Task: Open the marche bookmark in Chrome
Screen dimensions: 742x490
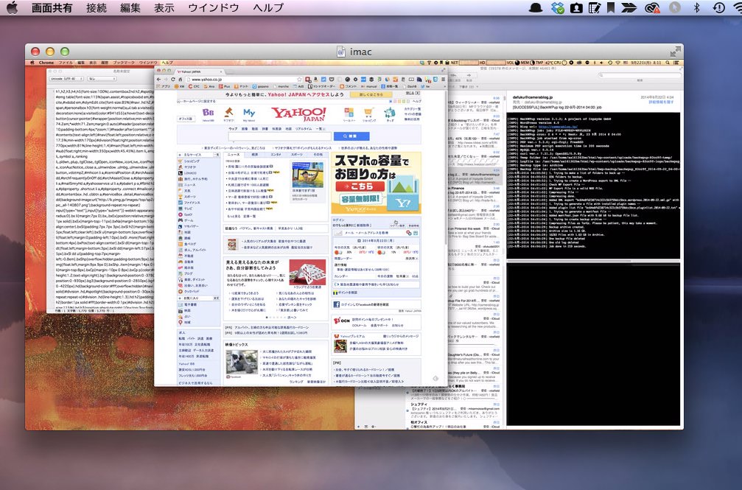Action: (281, 87)
